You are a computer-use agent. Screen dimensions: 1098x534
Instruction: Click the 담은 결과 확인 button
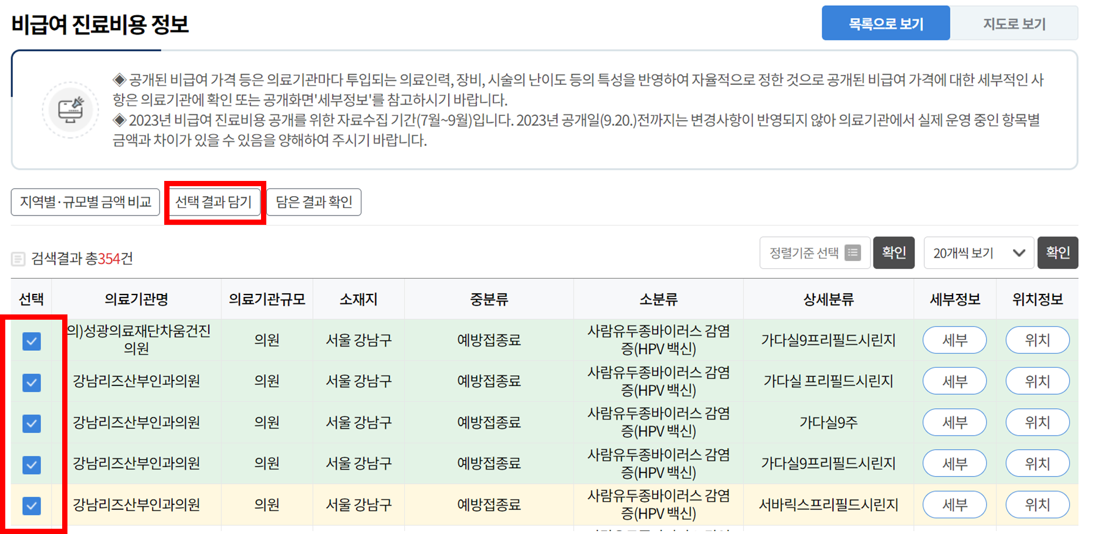(313, 201)
